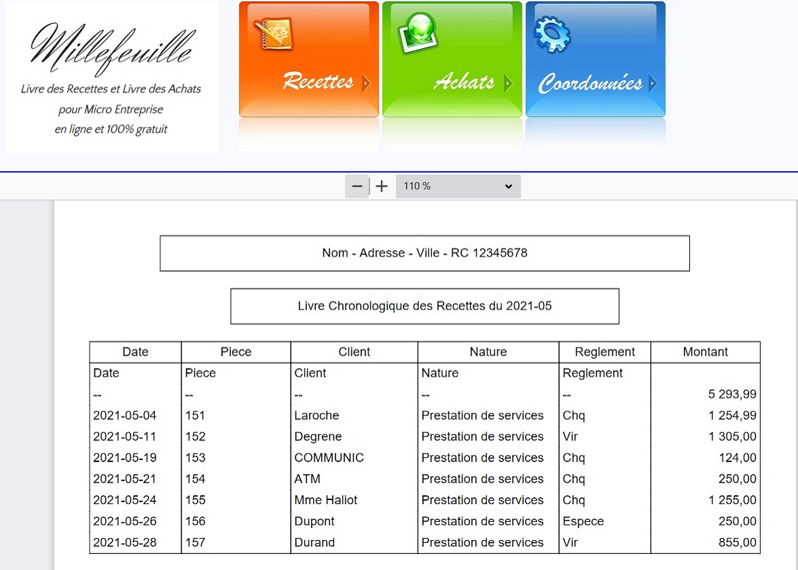Click the Millefeuille logo banner
This screenshot has height=570, width=798.
113,77
